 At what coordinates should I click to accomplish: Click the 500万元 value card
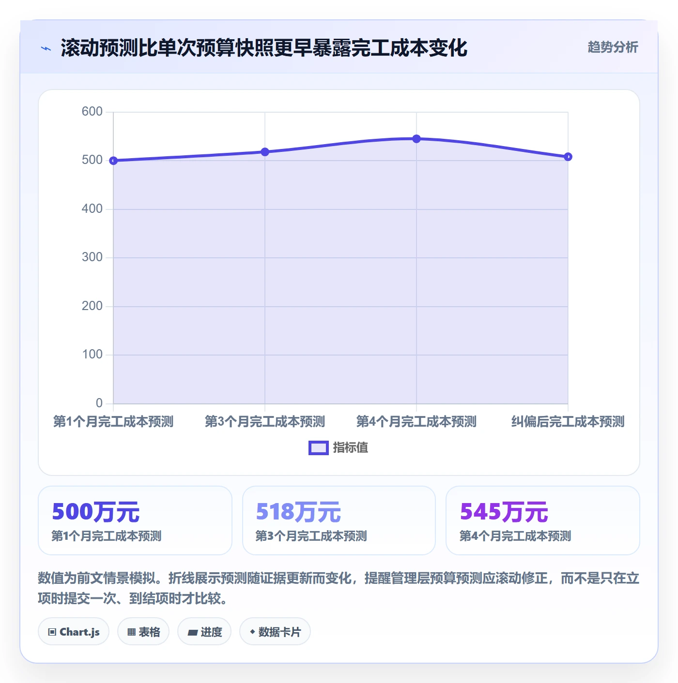(135, 520)
